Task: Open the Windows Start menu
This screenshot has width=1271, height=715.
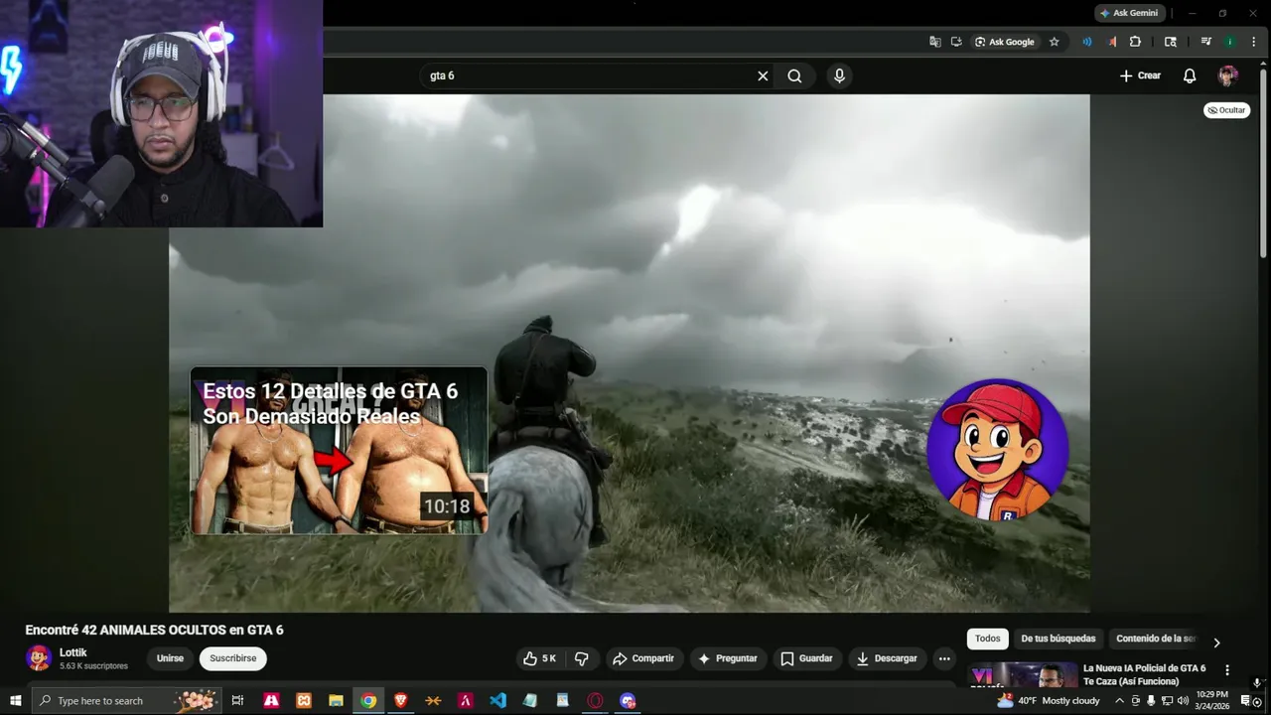Action: pyautogui.click(x=15, y=700)
